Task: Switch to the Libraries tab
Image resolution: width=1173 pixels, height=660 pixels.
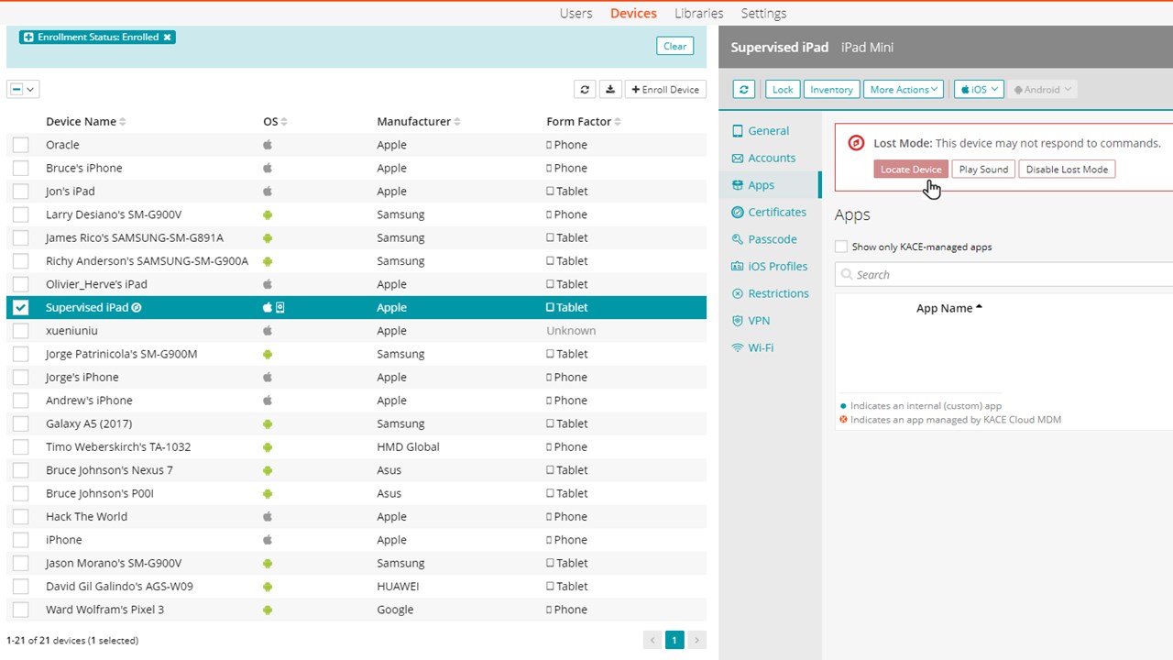Action: click(x=698, y=14)
